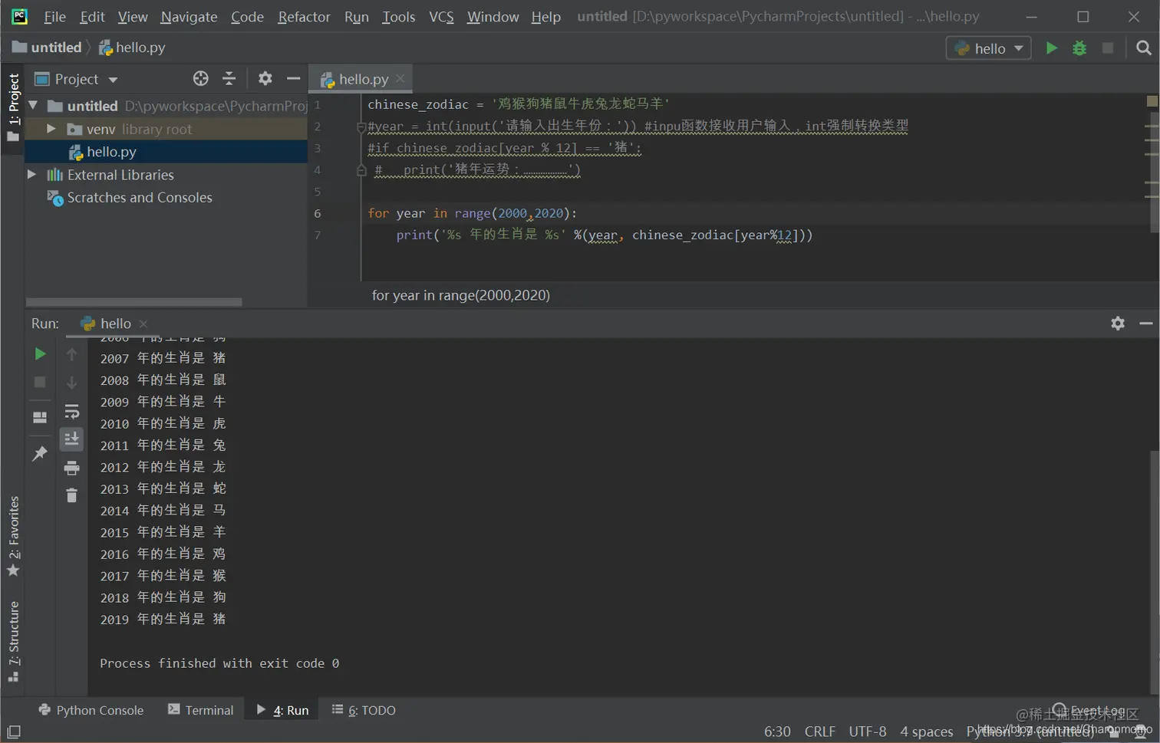
Task: Close the hello Run tab
Action: point(143,324)
